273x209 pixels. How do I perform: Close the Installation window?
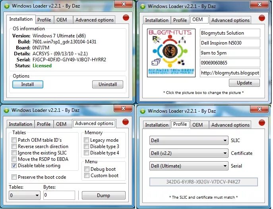[x=124, y=4]
